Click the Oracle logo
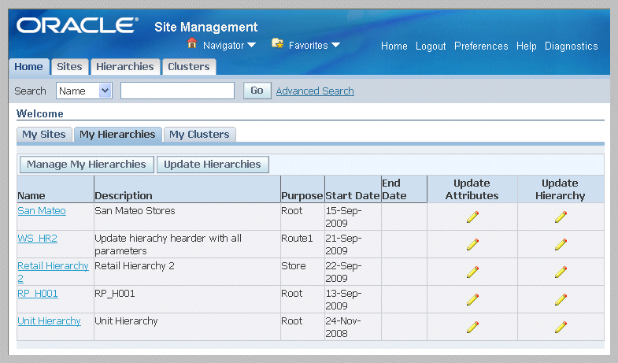The image size is (618, 363). tap(77, 26)
